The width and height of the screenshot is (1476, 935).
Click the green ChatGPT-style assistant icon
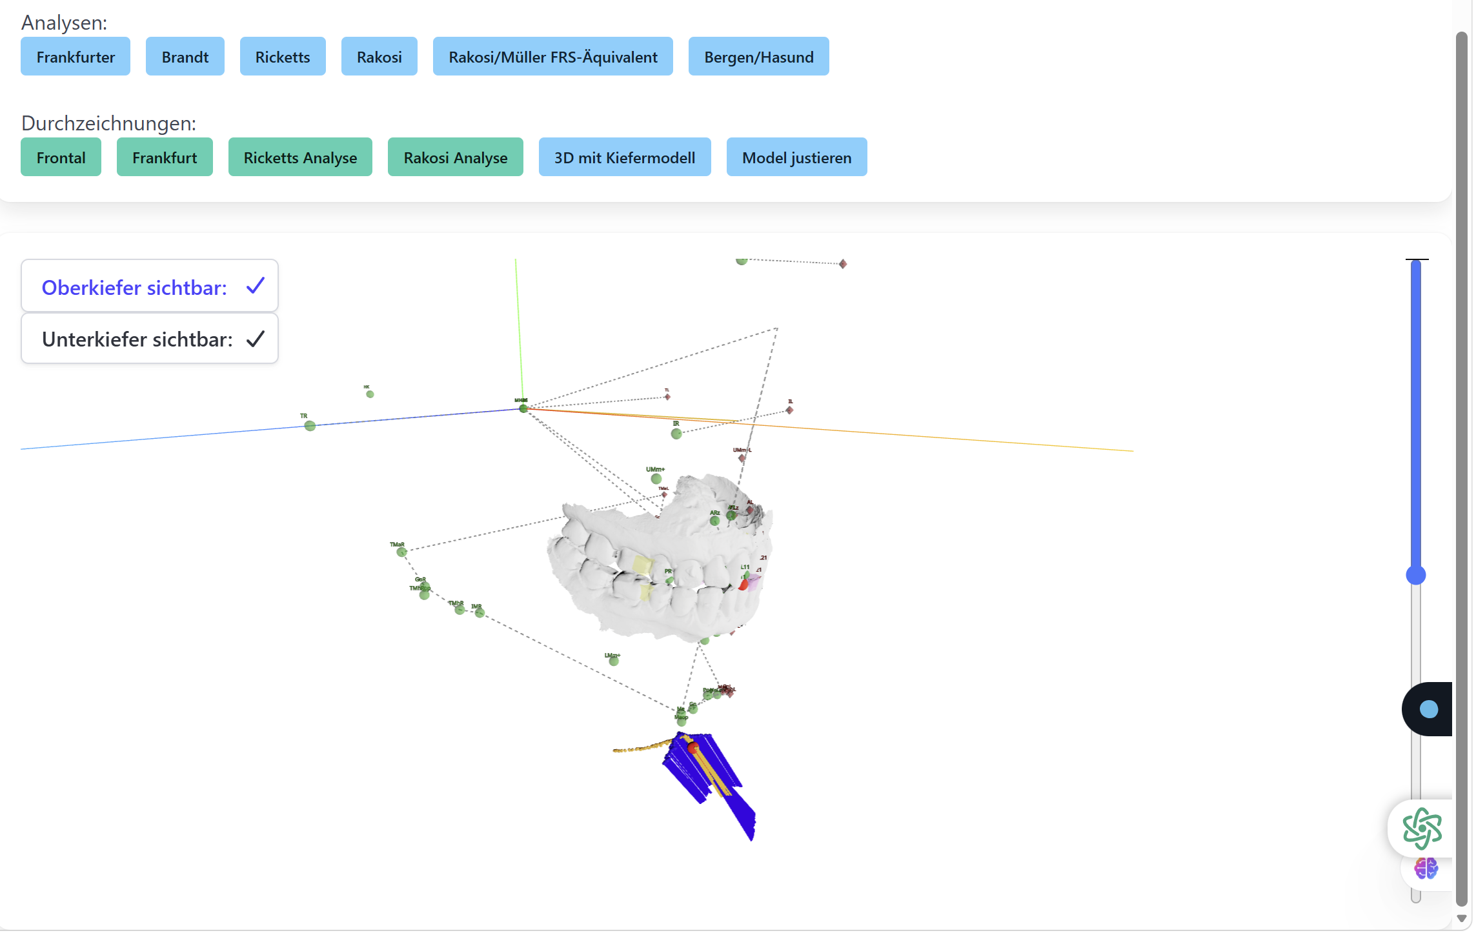[x=1422, y=829]
